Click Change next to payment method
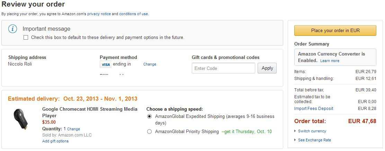 pos(150,64)
